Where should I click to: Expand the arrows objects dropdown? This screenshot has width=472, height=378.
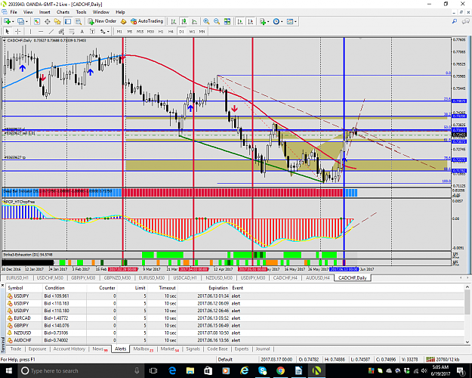pyautogui.click(x=108, y=31)
